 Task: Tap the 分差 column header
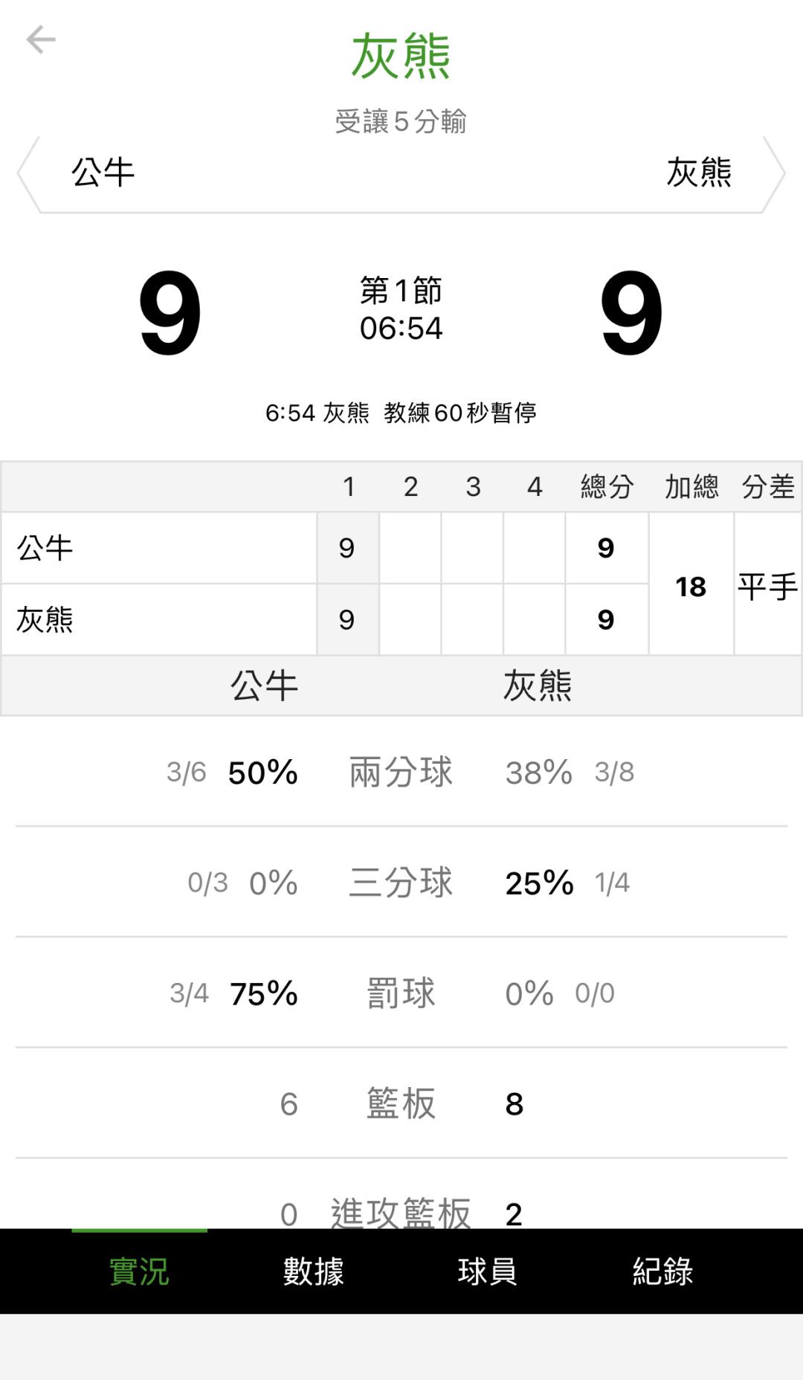pos(768,487)
